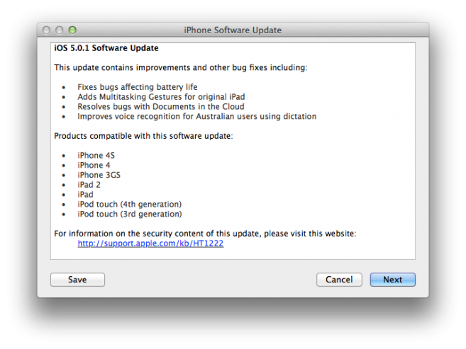The width and height of the screenshot is (466, 349).
Task: Click 'Products compatible with this software update' text
Action: click(143, 136)
